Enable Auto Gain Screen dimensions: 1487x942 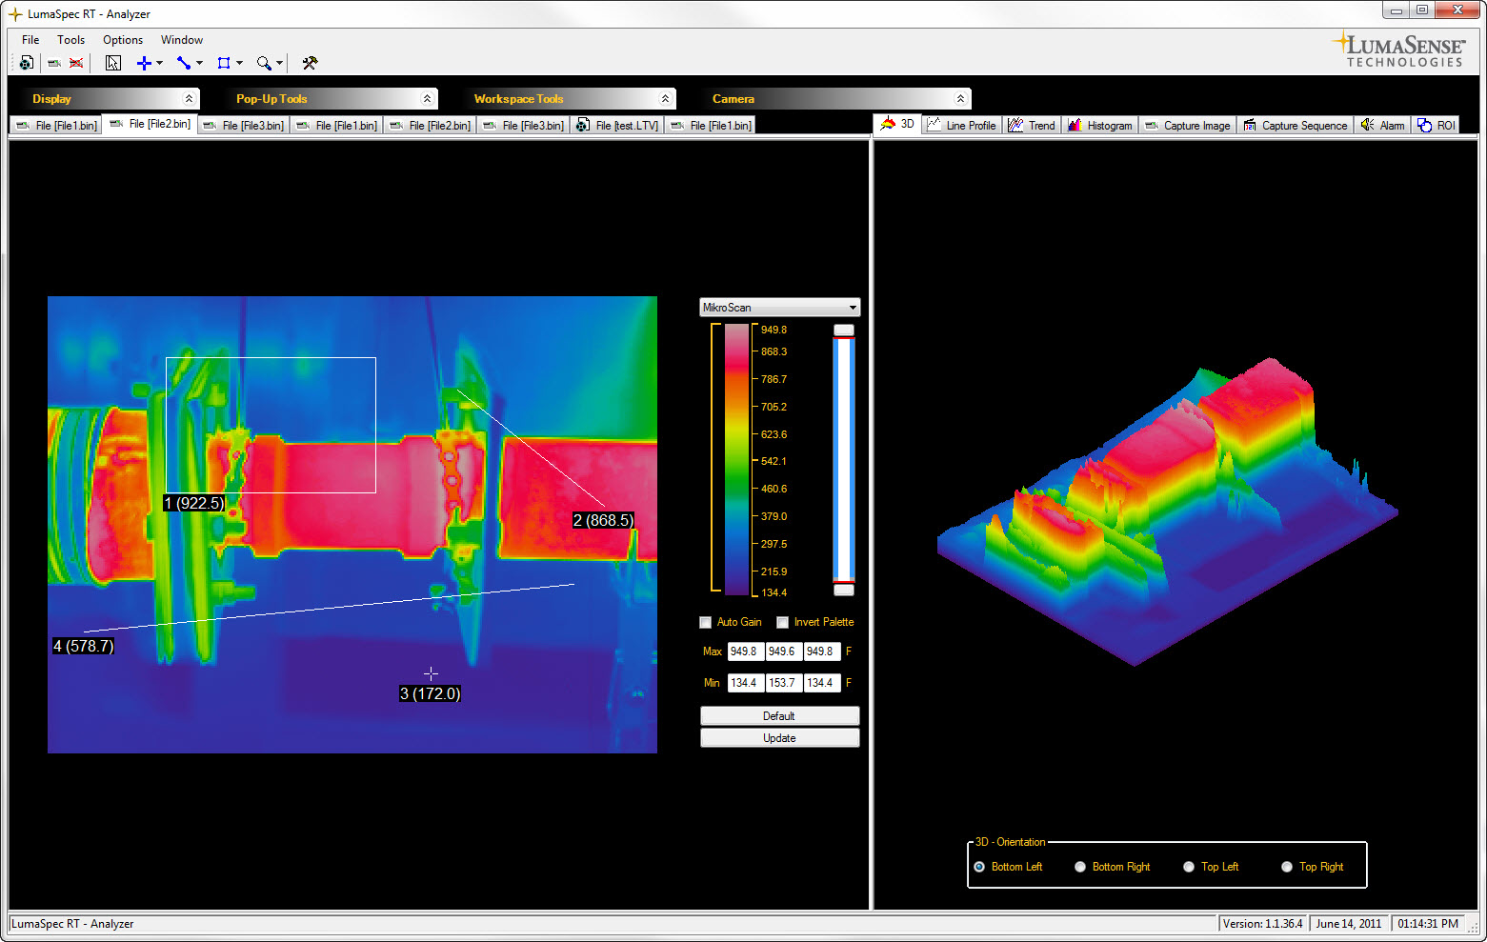pyautogui.click(x=705, y=622)
